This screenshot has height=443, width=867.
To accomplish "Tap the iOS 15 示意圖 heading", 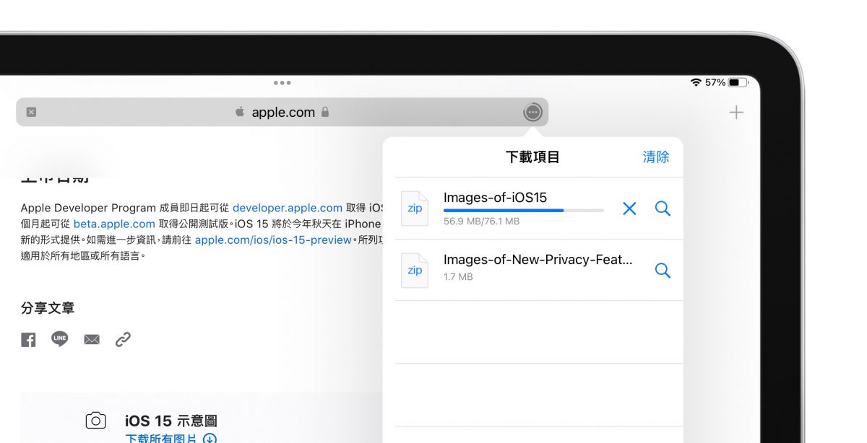I will click(171, 421).
